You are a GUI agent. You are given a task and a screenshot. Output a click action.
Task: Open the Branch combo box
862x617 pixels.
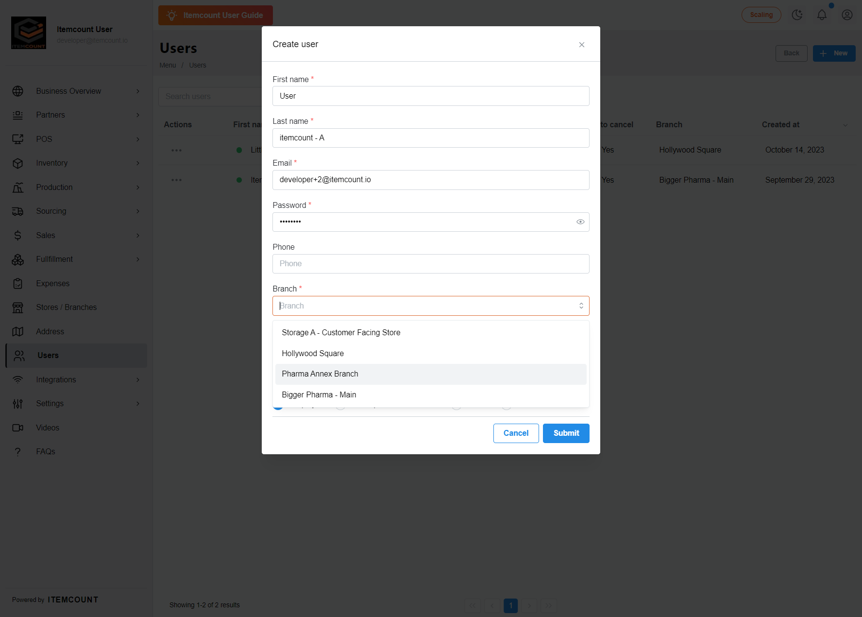(431, 306)
